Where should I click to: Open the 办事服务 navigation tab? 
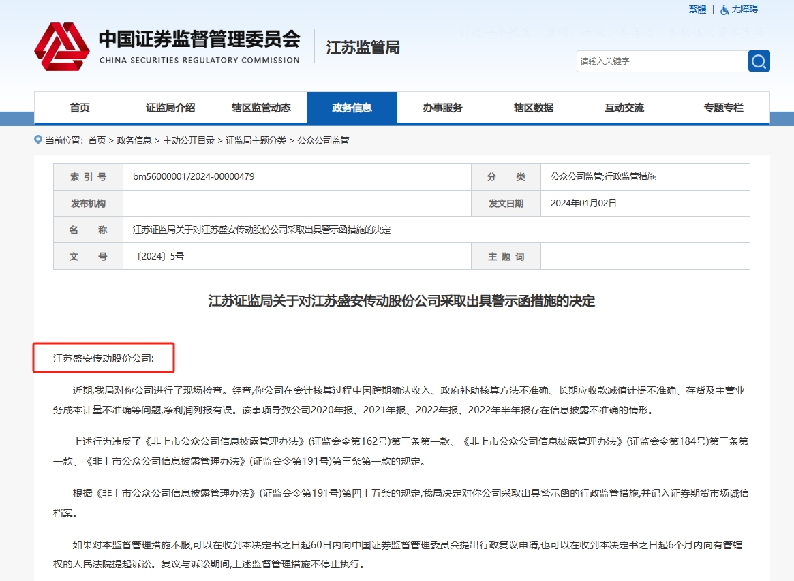click(442, 108)
